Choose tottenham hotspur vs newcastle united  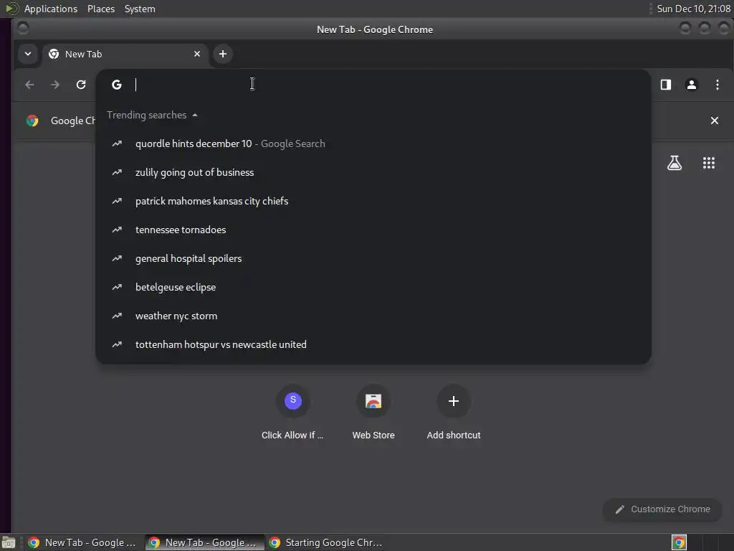tap(373, 344)
